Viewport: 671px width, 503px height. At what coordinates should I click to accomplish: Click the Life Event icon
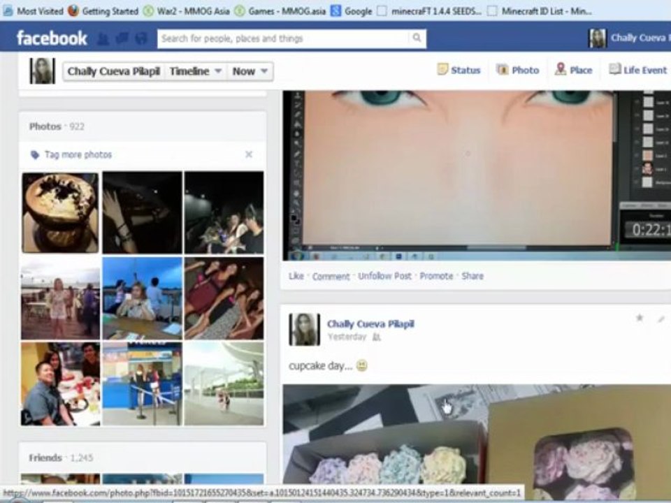[x=615, y=69]
